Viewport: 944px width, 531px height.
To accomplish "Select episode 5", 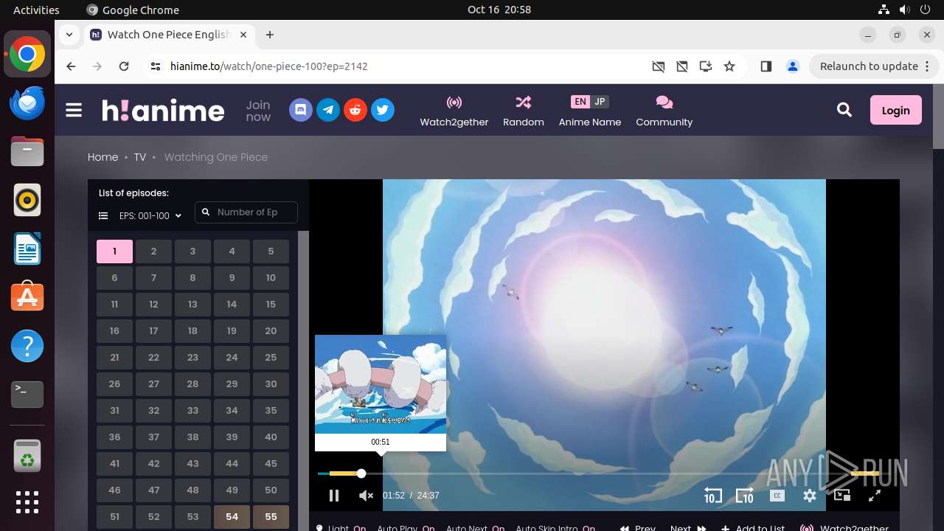I will 271,251.
